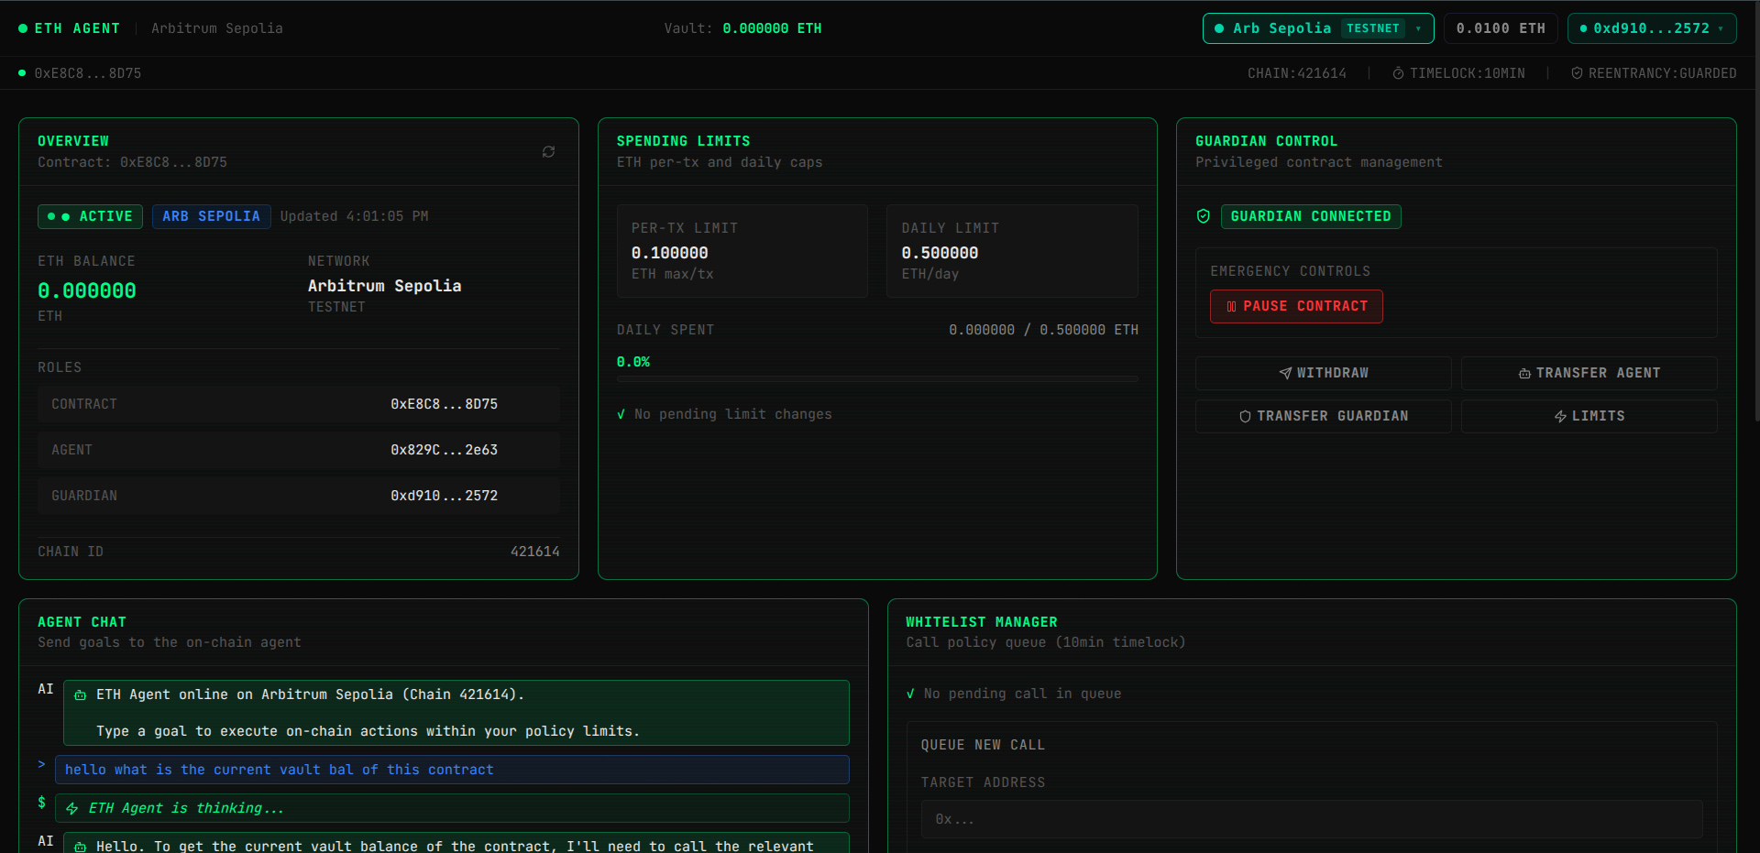Screen dimensions: 1760x853
Task: Focus the Target Address input field
Action: pyautogui.click(x=1312, y=819)
